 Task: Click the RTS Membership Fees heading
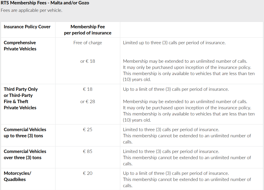tap(45, 3)
